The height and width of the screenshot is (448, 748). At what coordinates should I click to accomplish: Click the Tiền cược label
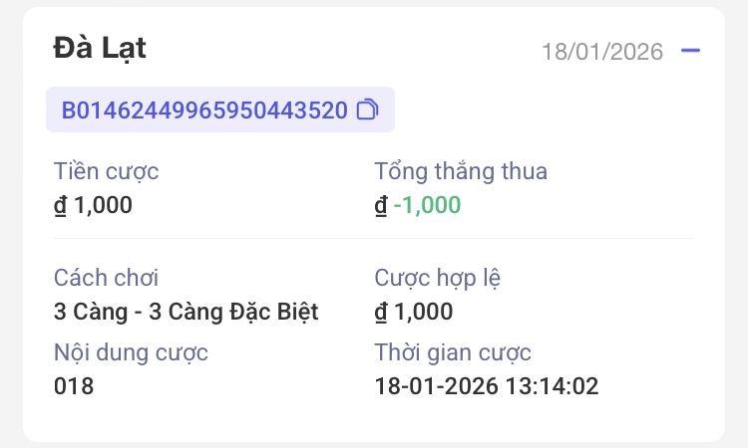point(106,171)
